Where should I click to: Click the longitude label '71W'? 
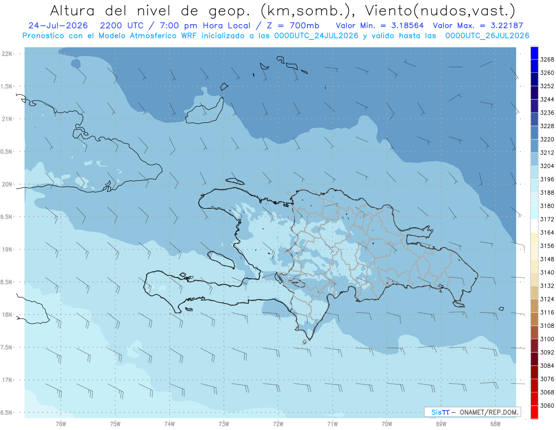[332, 424]
